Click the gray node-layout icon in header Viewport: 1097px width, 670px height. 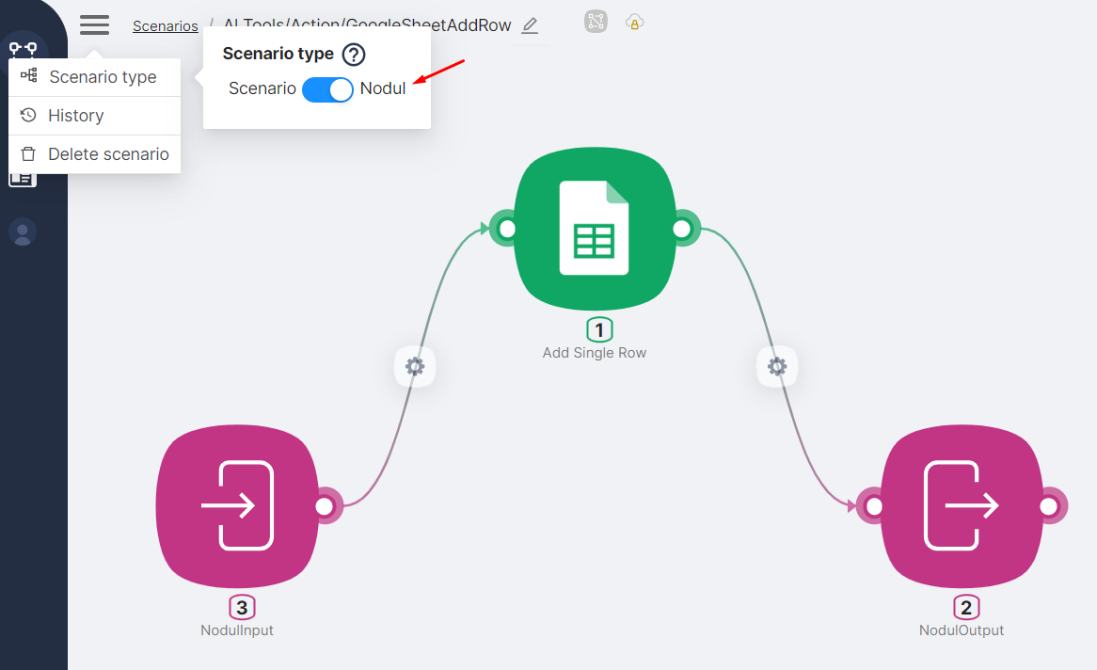pyautogui.click(x=596, y=22)
